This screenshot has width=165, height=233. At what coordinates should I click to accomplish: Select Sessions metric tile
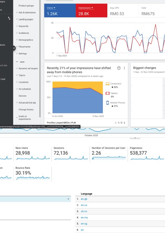coord(71,154)
